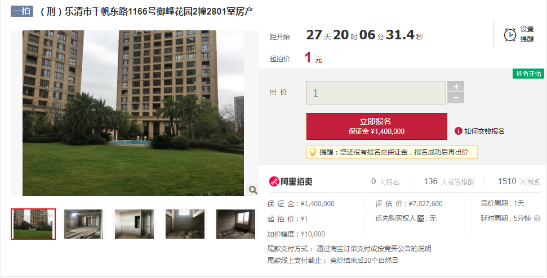This screenshot has width=547, height=278.
Task: Click the 出价 bid amount input field
Action: coord(376,93)
